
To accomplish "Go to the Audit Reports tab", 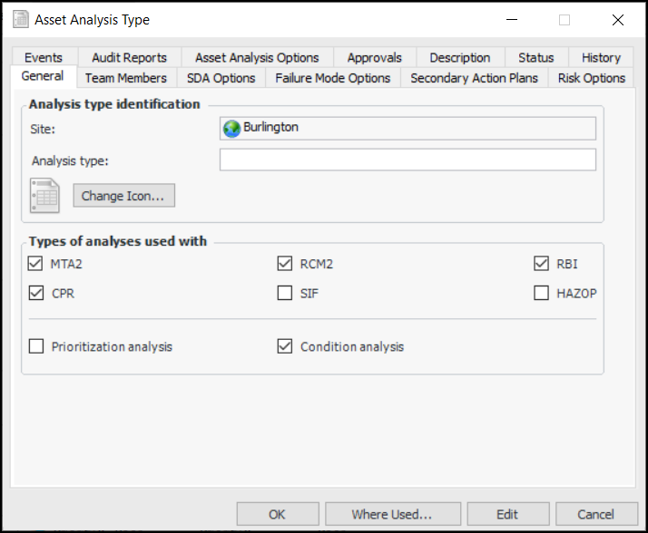I will pyautogui.click(x=129, y=57).
